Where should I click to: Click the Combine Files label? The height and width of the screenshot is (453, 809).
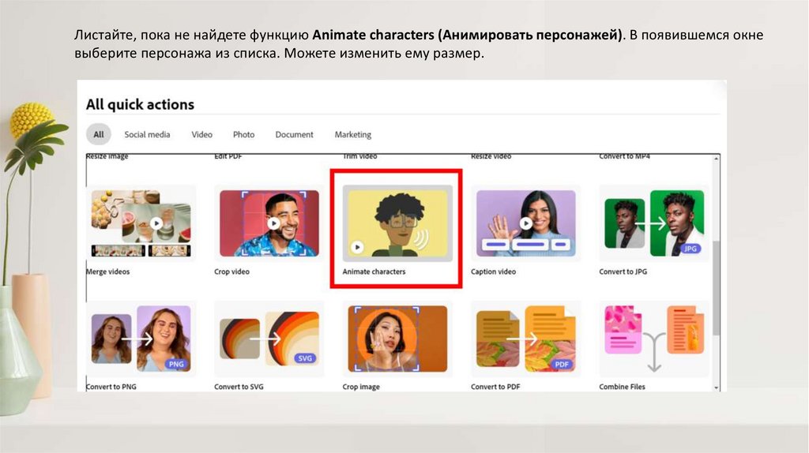622,387
